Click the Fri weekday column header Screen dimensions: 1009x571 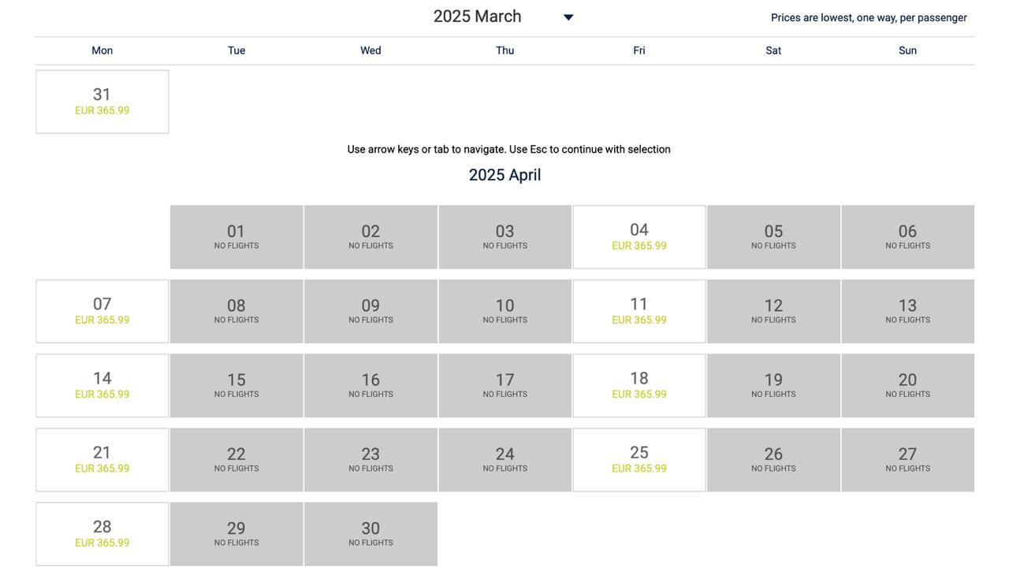(639, 50)
